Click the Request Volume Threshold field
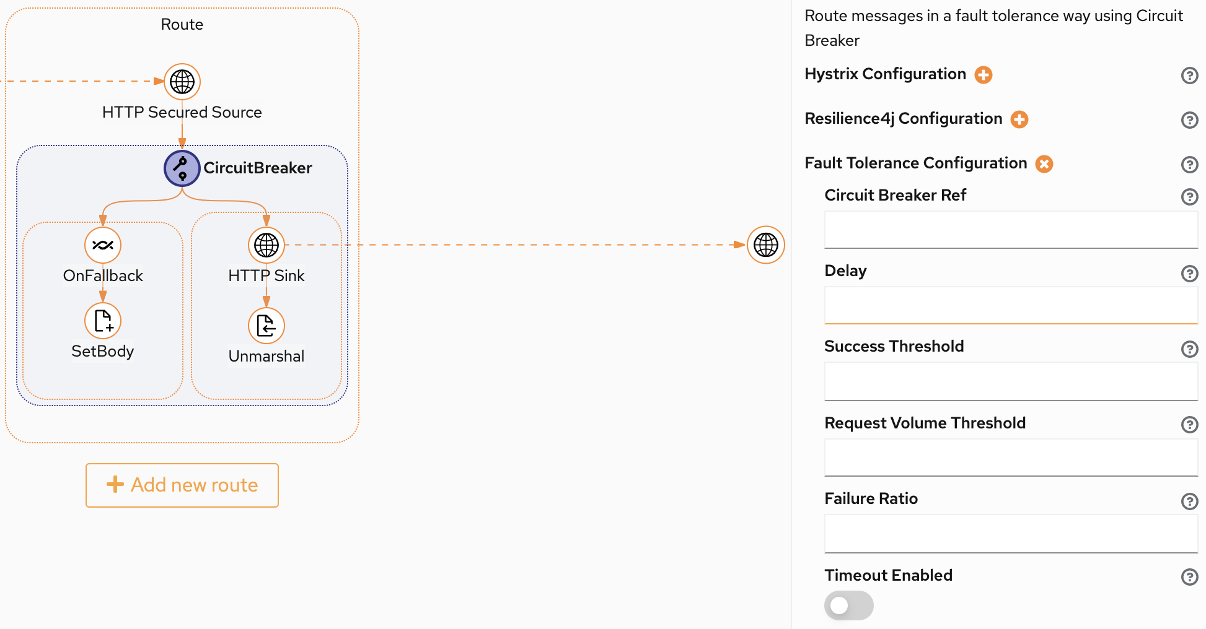The image size is (1206, 629). click(x=1011, y=458)
